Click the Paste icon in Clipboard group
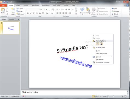This screenshot has width=130, height=99. 3,10
